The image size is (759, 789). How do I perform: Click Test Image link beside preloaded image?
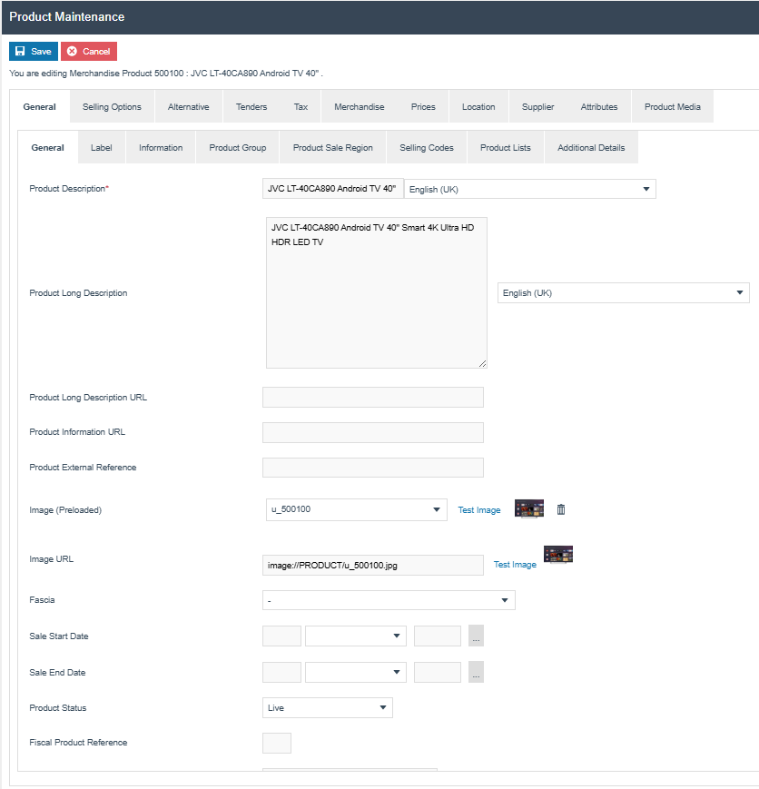pos(479,510)
